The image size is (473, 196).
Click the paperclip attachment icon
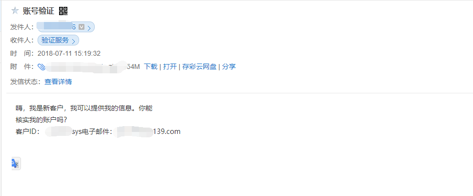coord(41,67)
